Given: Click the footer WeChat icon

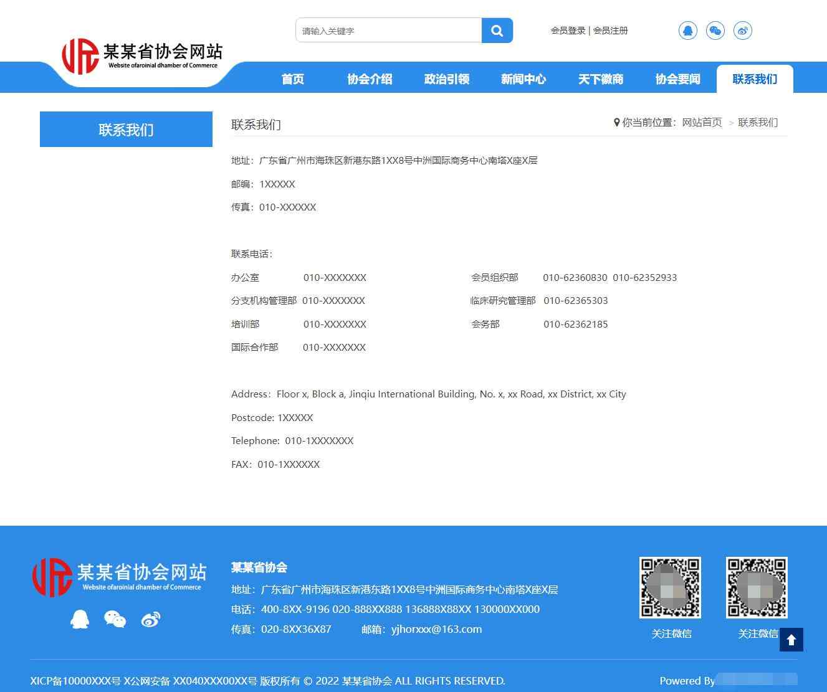Looking at the screenshot, I should (x=115, y=619).
